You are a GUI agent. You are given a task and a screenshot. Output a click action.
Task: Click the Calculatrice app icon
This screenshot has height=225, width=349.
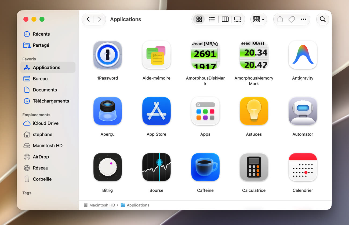pos(254,167)
